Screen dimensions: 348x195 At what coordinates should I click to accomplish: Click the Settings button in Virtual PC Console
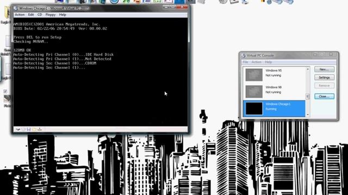point(324,77)
